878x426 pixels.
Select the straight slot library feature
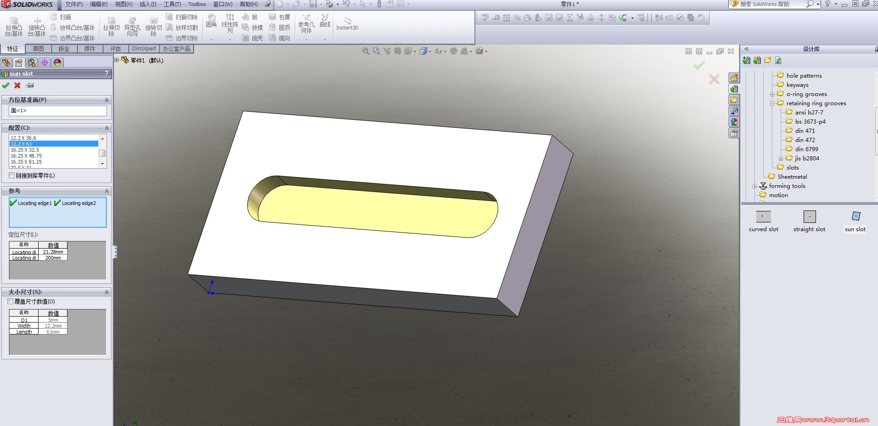[809, 222]
